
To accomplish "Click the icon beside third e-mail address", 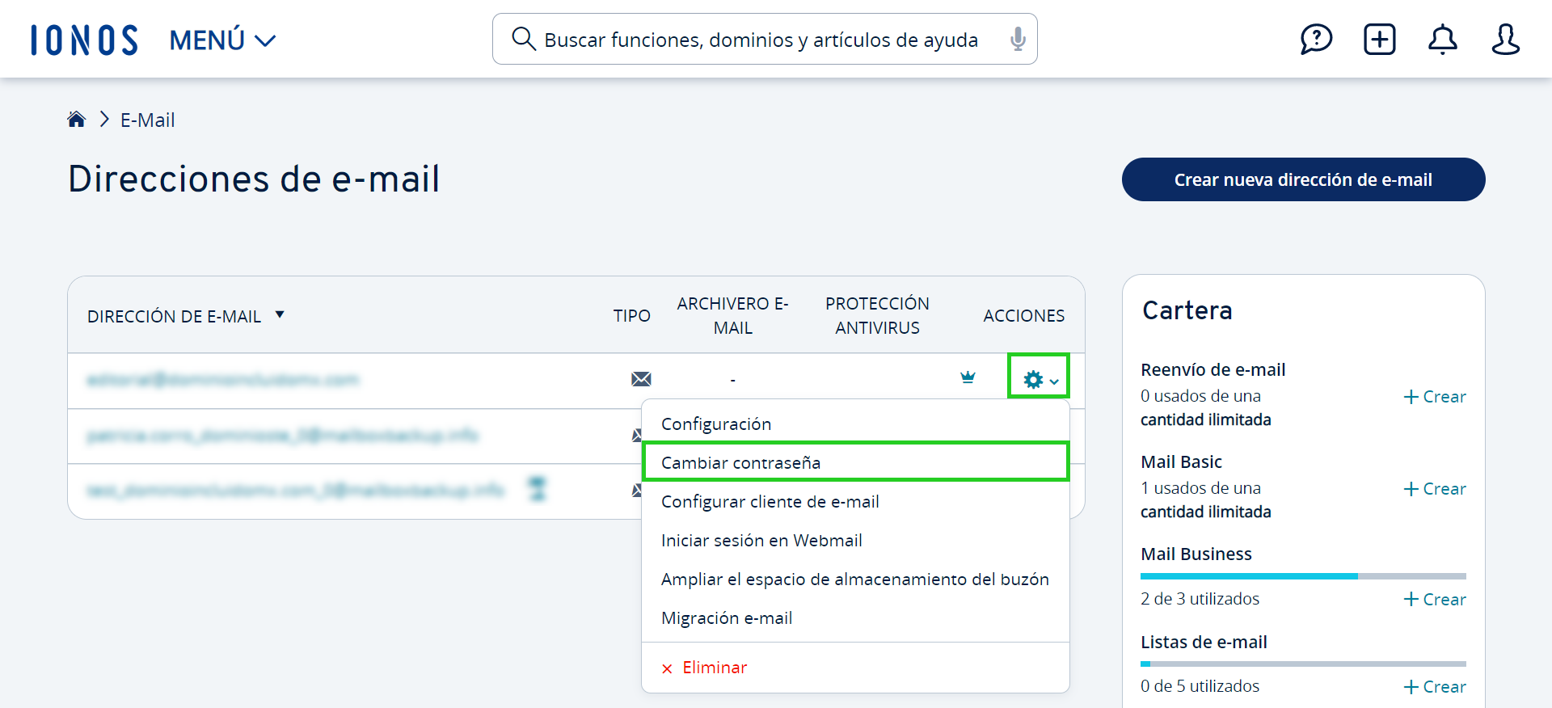I will (x=537, y=489).
